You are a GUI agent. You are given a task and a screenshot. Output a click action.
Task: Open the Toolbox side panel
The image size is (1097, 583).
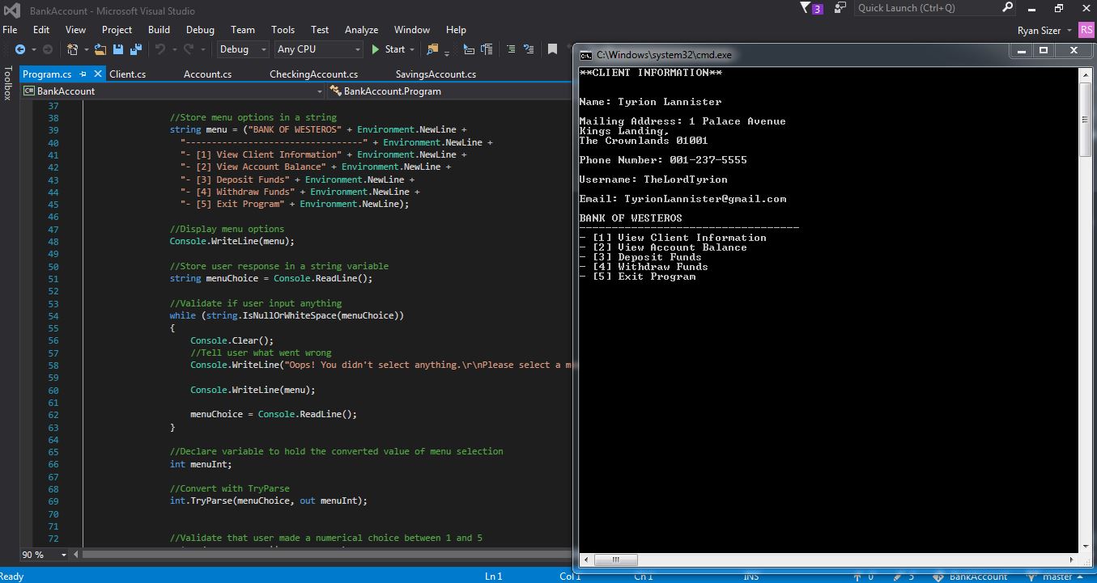click(7, 82)
